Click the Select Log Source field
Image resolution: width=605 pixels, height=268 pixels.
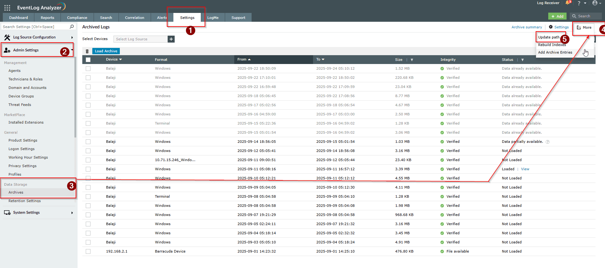click(x=140, y=39)
